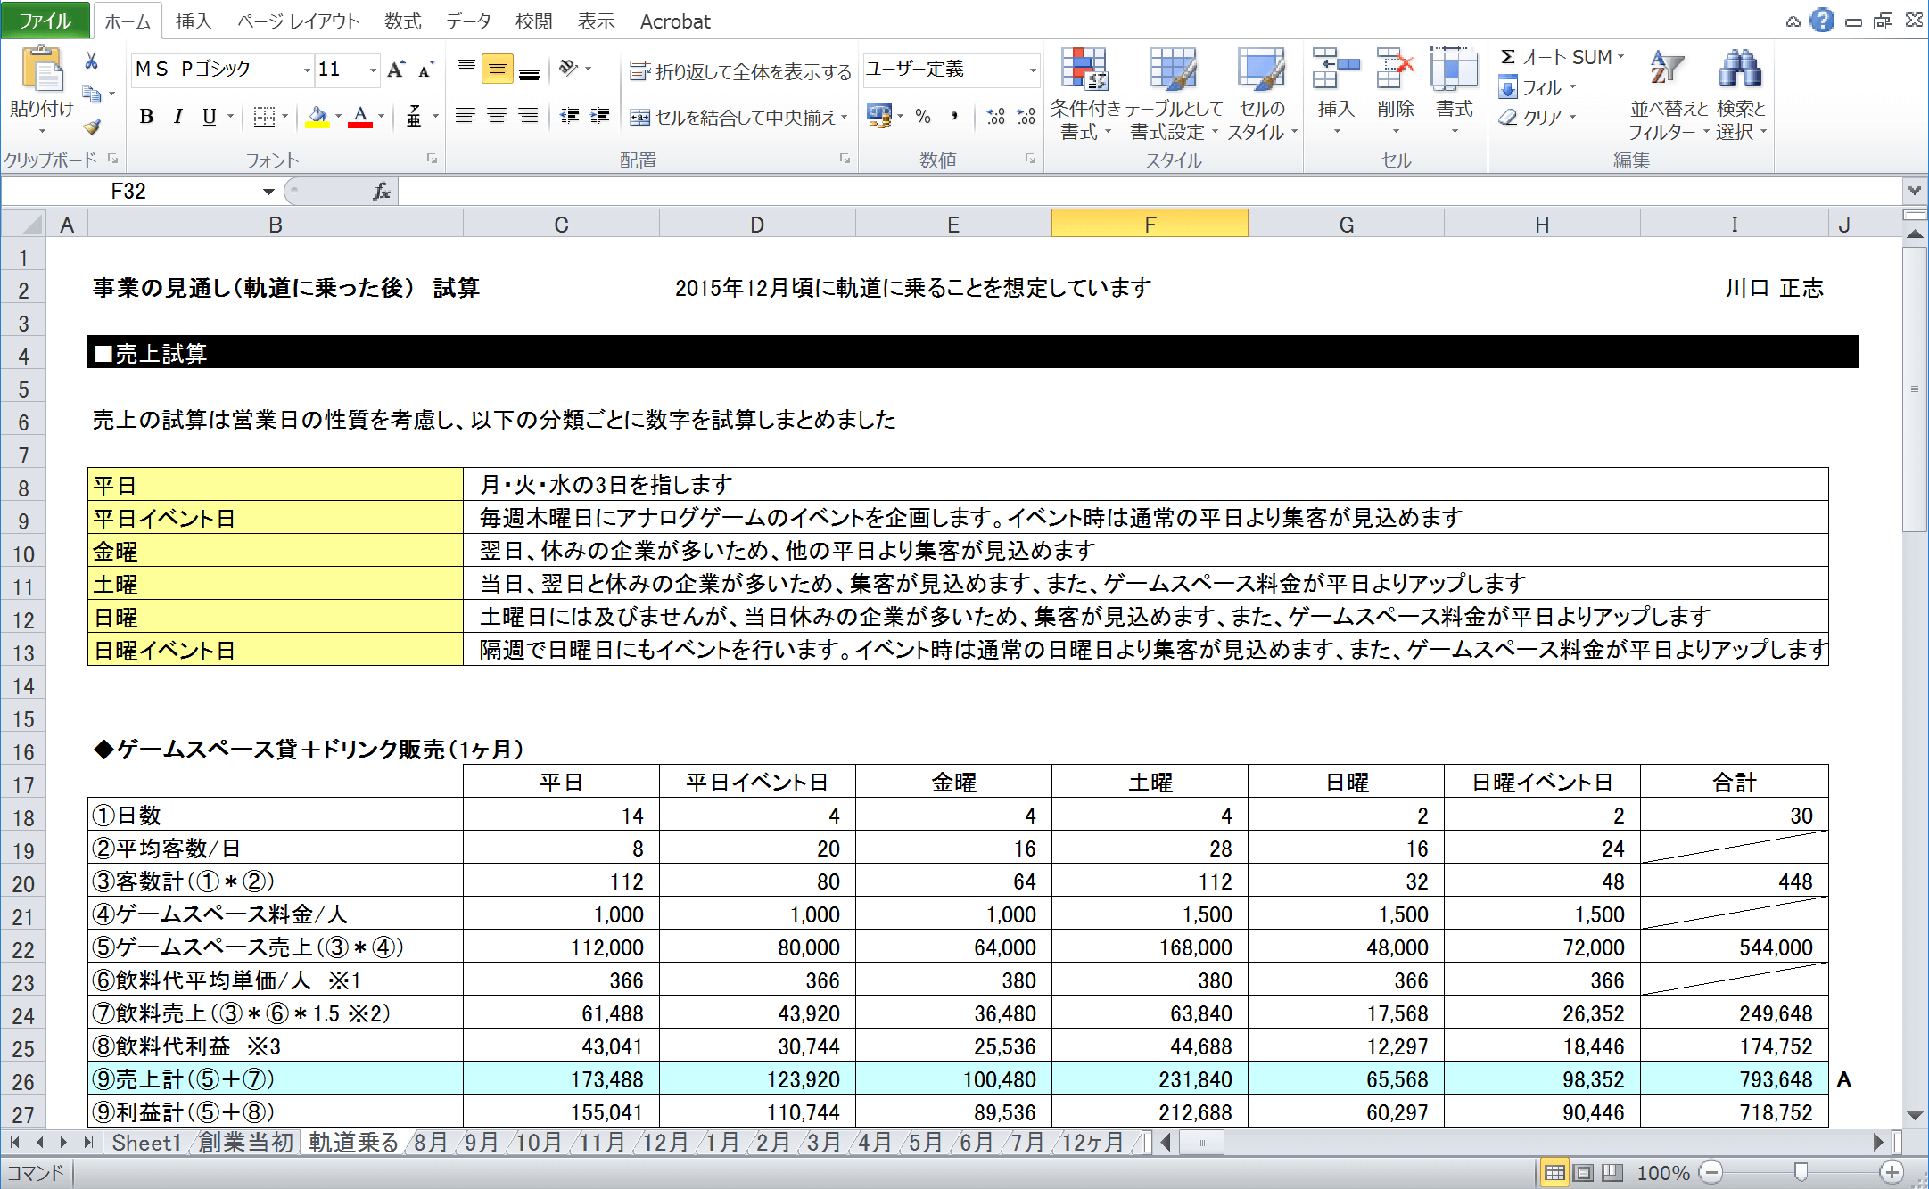Image resolution: width=1929 pixels, height=1189 pixels.
Task: Toggle Bold formatting
Action: coord(147,117)
